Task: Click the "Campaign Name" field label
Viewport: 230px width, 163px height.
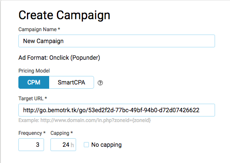Action: click(38, 29)
